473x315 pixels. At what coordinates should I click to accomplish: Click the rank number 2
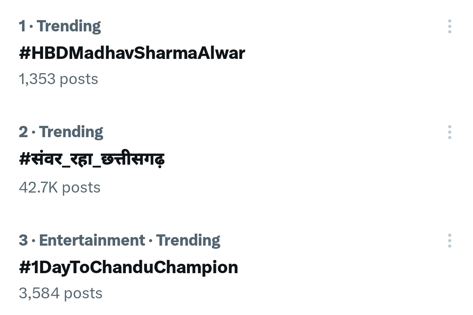pyautogui.click(x=23, y=132)
